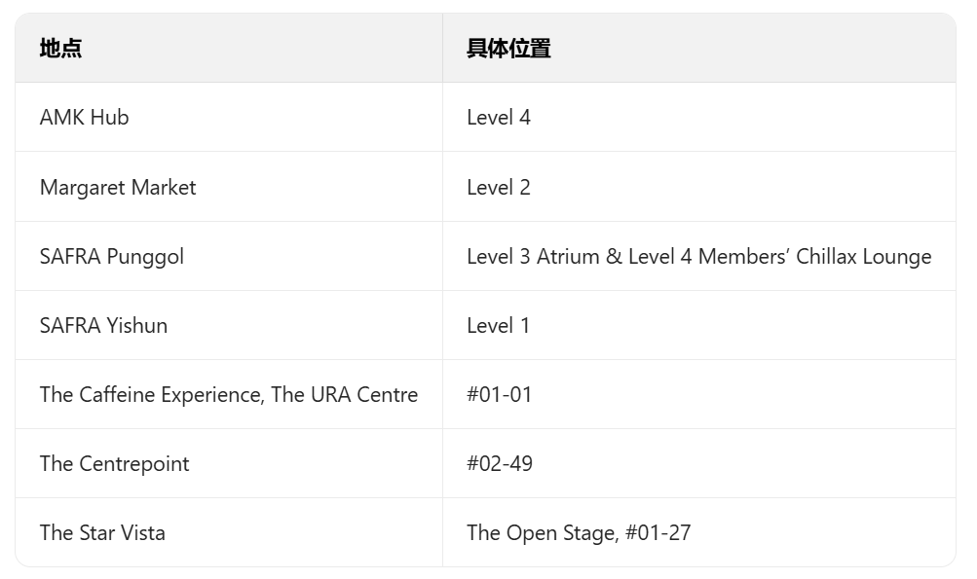
Task: Select the SAFRA Yishun cell
Action: (103, 326)
